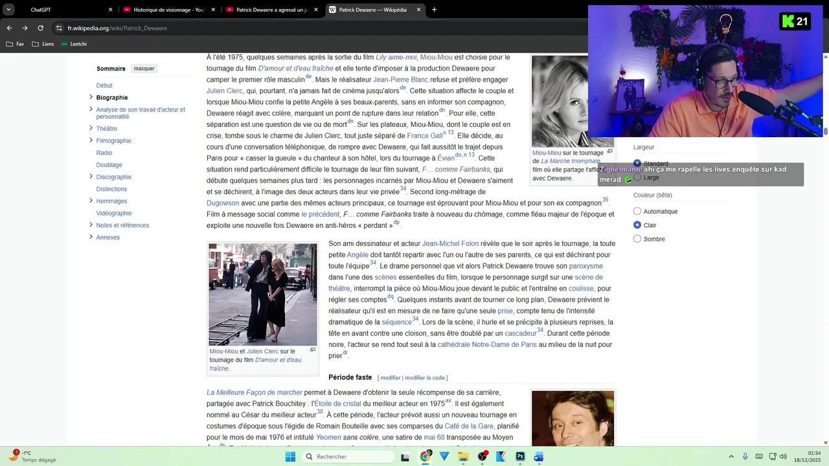The image size is (829, 466).
Task: Open File Explorer from the taskbar
Action: point(463,456)
